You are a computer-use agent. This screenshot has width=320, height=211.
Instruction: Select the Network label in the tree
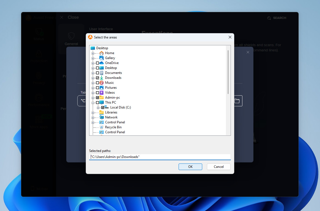click(x=111, y=117)
